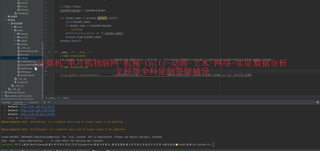Click the defineExpose warning line in terminal
Screen dimensions: 320x151
tap(63, 129)
